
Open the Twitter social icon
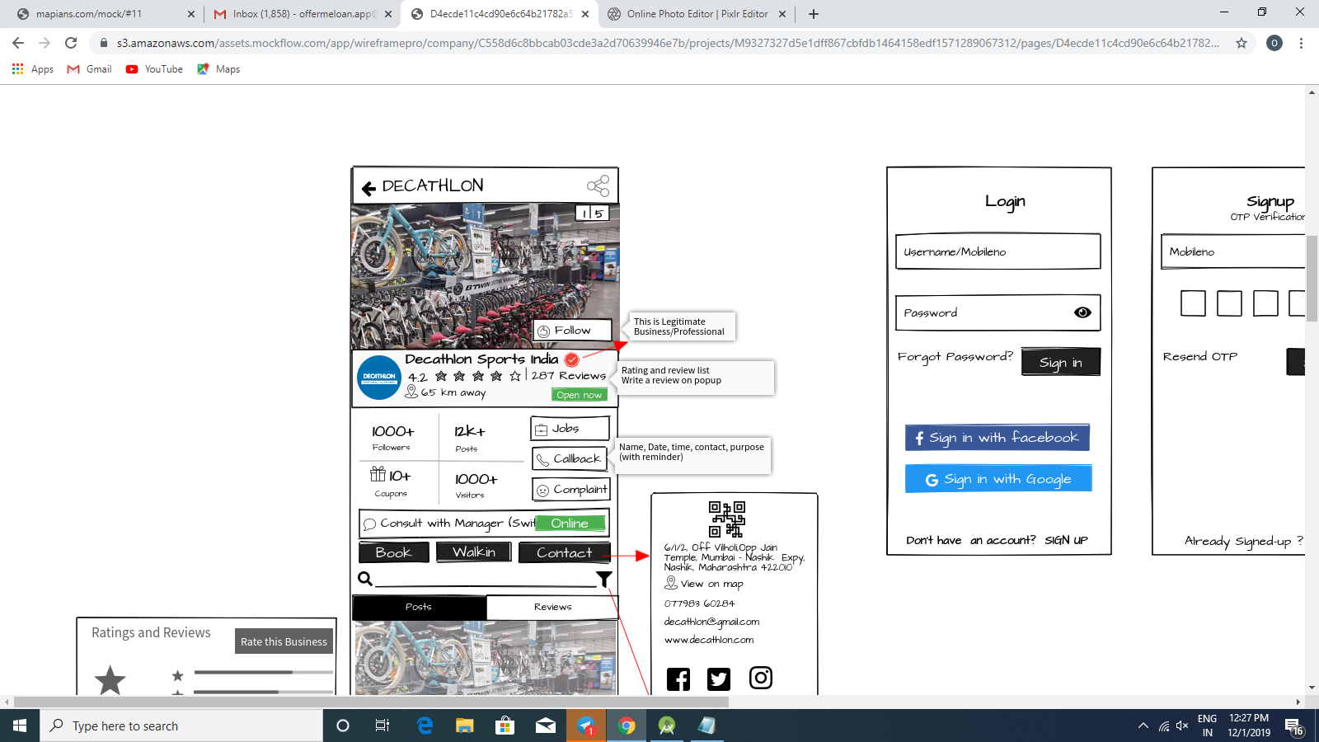719,679
